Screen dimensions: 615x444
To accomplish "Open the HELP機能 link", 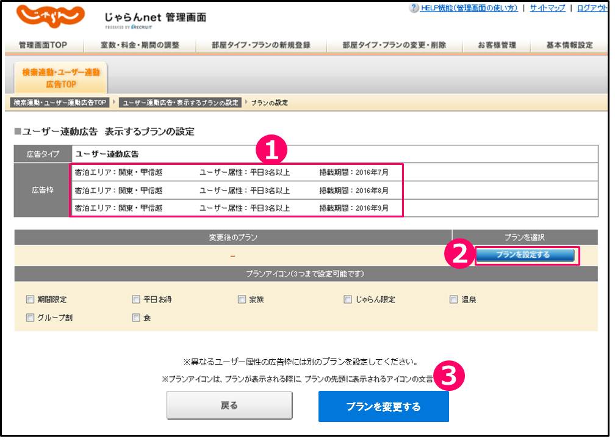I will (x=468, y=9).
